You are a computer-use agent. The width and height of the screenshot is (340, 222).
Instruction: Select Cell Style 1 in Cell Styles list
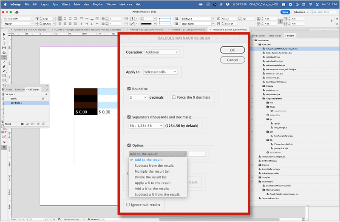coord(26,103)
